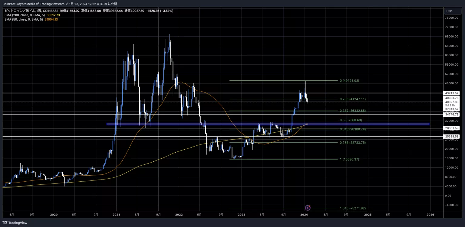Click 60000.00 on the price scale
Viewport: 465px width, 227px height.
coord(452,55)
